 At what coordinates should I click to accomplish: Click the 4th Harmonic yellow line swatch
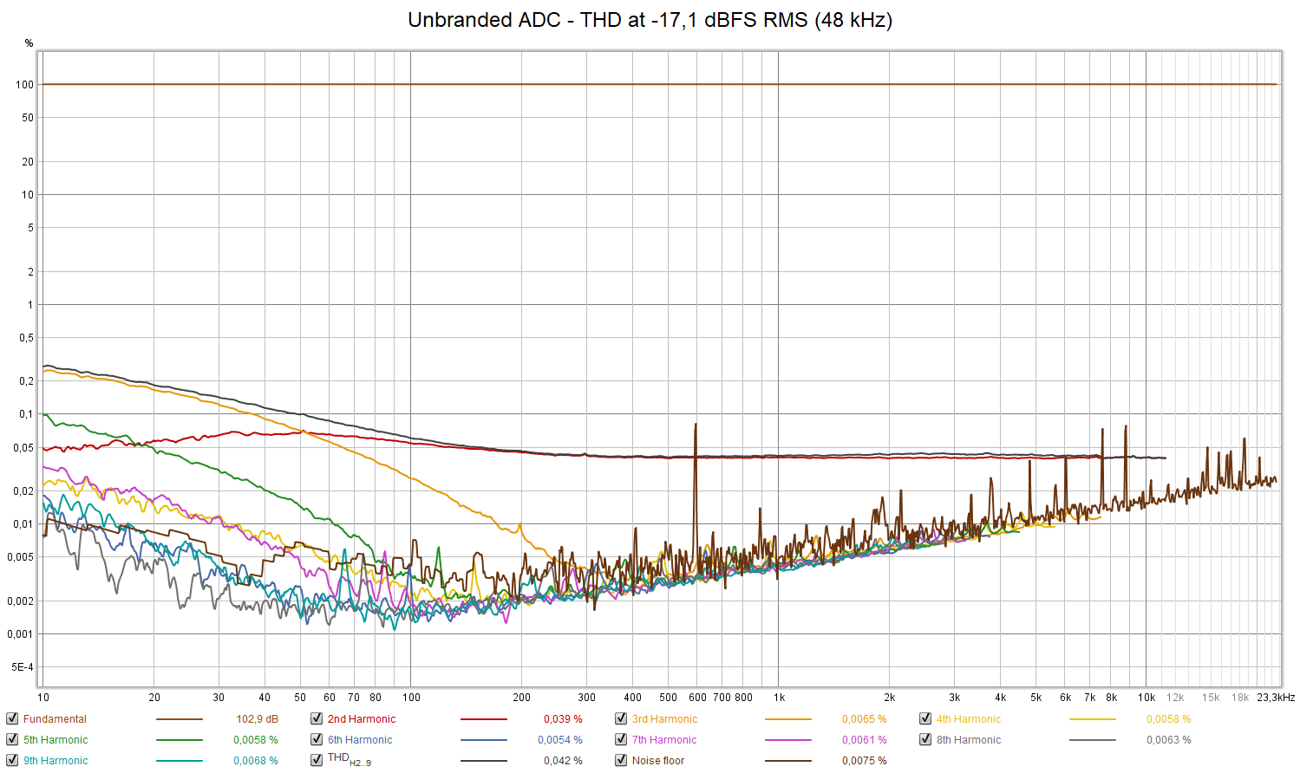pos(1093,719)
